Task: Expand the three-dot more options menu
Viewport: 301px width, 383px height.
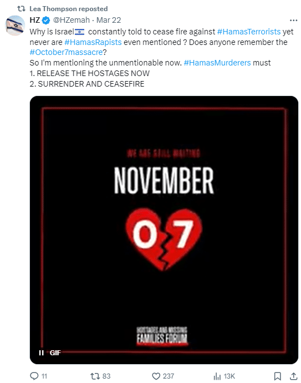Action: click(293, 21)
